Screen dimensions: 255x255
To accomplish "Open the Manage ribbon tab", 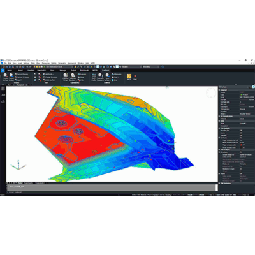I will (62, 70).
